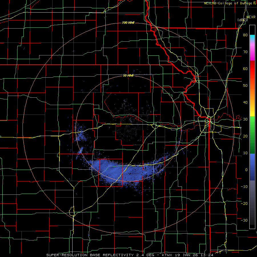This screenshot has width=257, height=257.
Task: Click the '50 NMI' range ring label
Action: pos(128,75)
